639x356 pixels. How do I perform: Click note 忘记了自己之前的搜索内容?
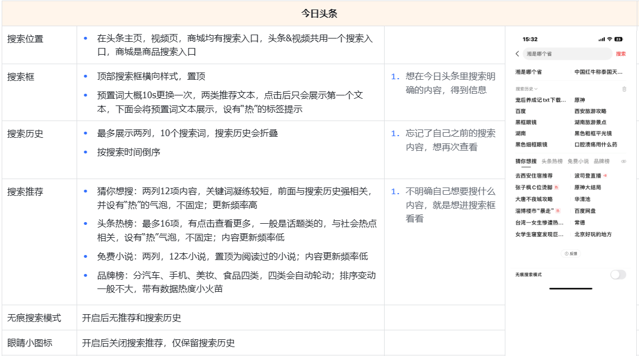pyautogui.click(x=450, y=140)
